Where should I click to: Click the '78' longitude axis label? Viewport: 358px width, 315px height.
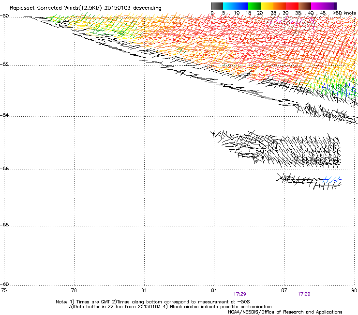(74, 290)
